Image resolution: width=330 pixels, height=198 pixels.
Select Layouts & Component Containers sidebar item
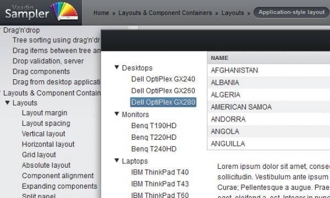52,93
